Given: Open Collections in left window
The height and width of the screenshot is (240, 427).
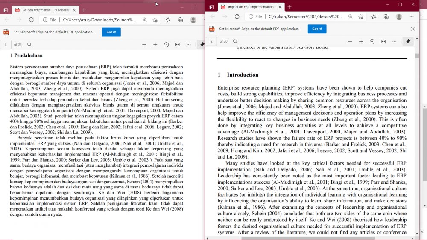Looking at the screenshot, I should [x=180, y=20].
